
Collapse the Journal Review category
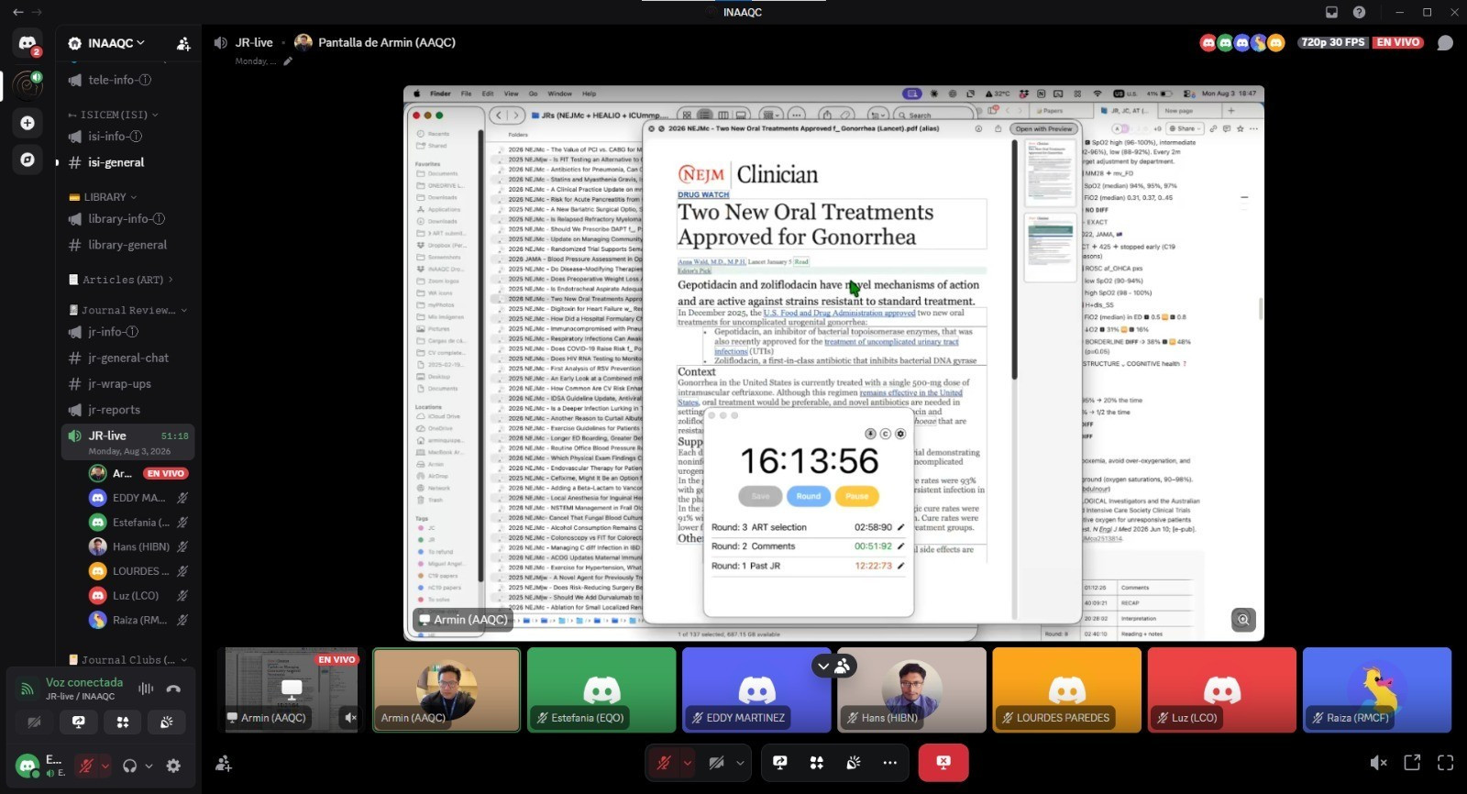click(128, 310)
